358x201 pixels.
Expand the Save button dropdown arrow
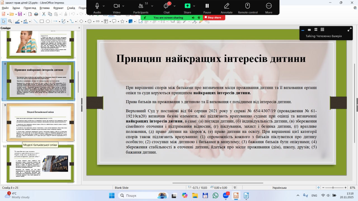coord(24,14)
